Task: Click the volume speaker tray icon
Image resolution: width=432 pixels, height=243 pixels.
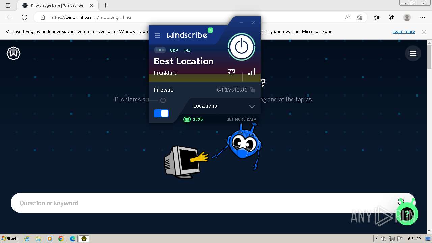Action: 384,239
